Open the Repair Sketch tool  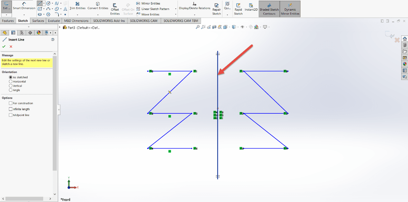tap(217, 9)
